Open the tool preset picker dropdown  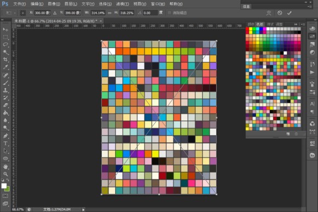click(15, 13)
